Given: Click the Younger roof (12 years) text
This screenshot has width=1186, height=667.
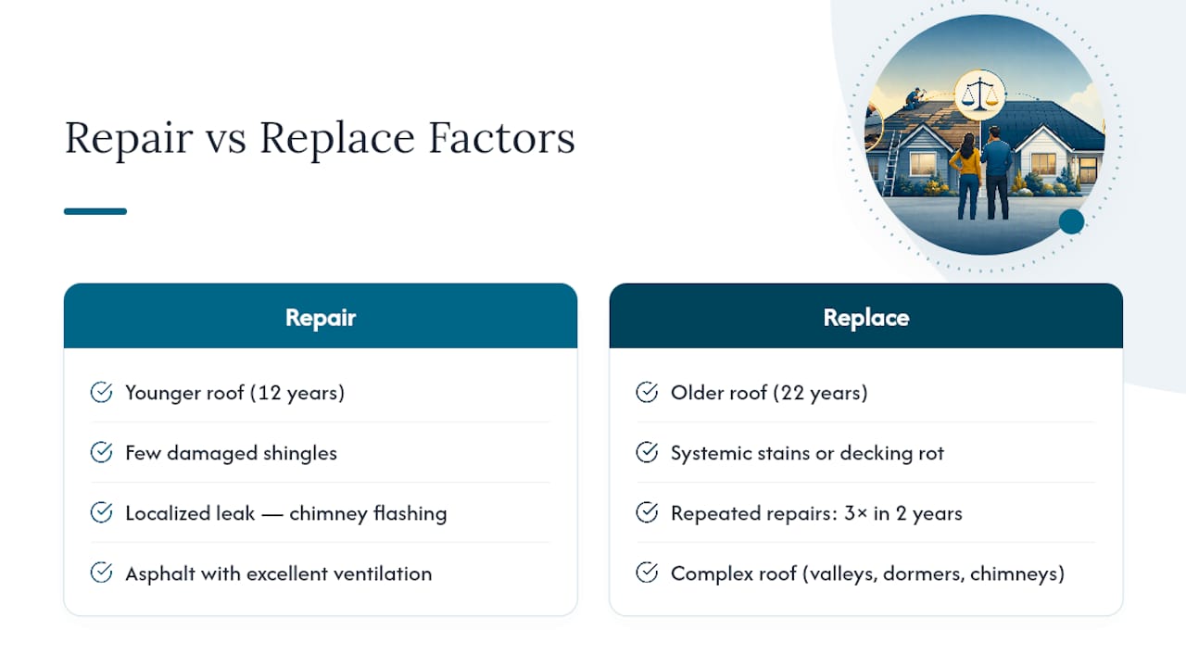Looking at the screenshot, I should (x=235, y=393).
